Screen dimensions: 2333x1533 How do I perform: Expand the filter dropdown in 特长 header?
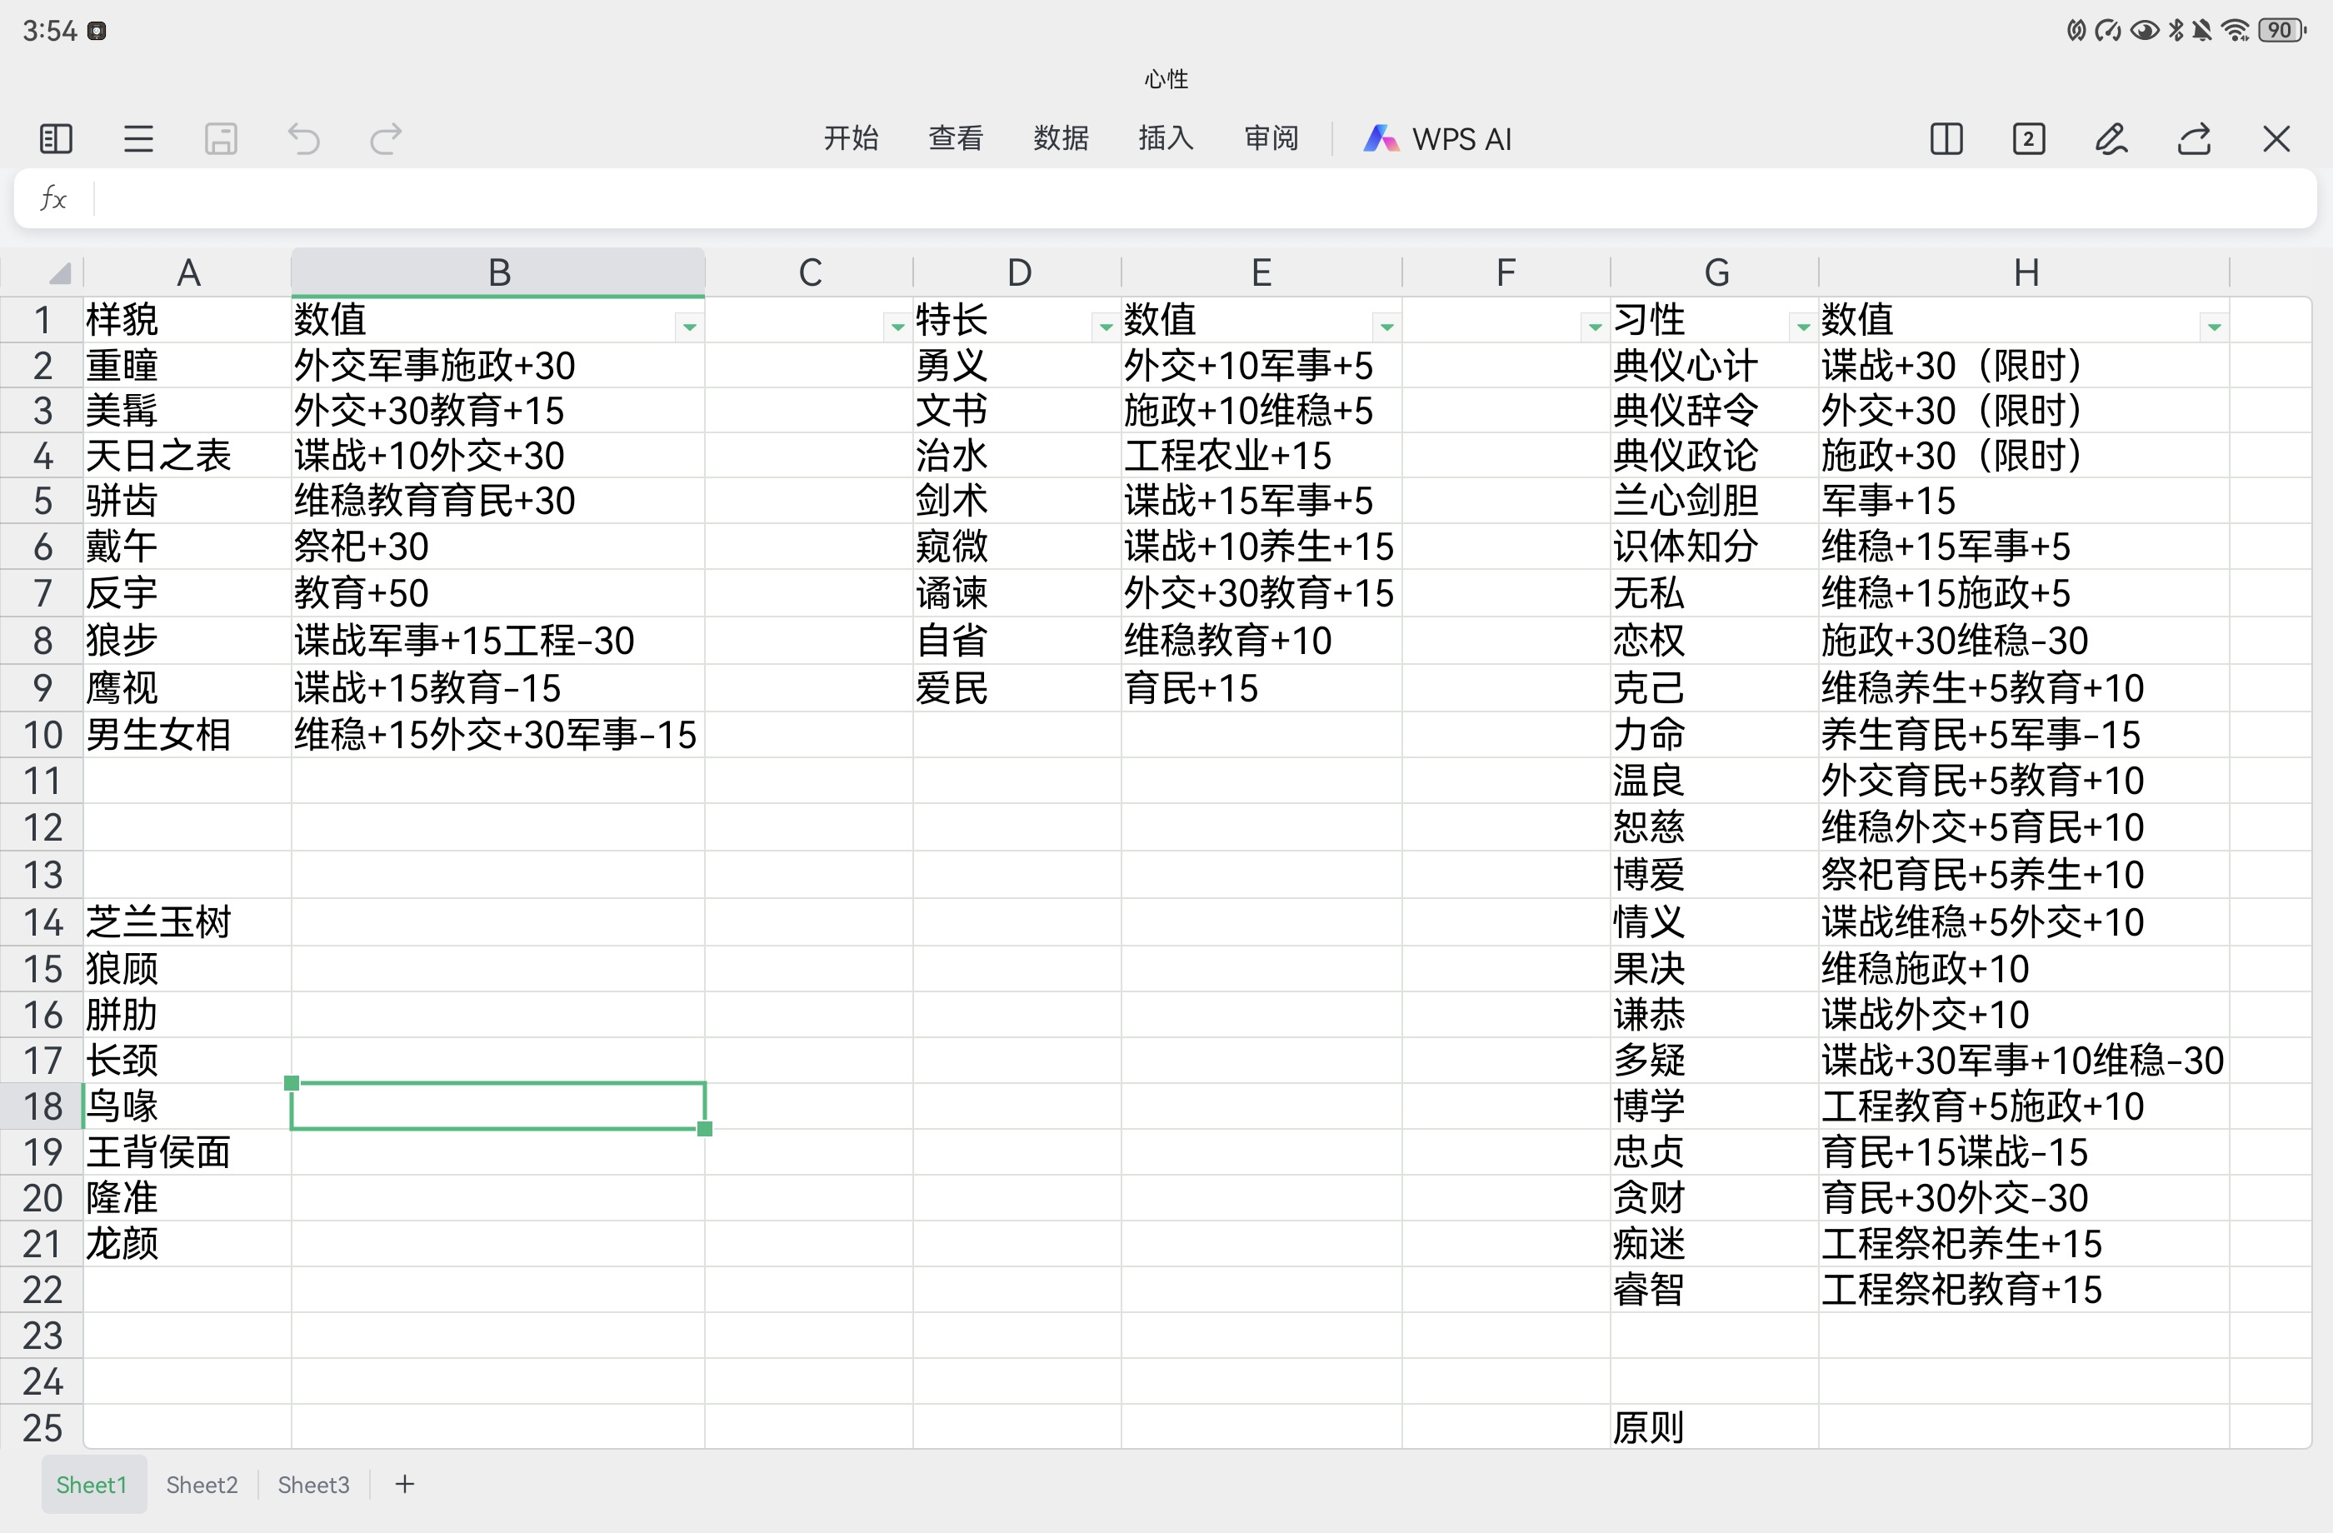tap(1105, 327)
